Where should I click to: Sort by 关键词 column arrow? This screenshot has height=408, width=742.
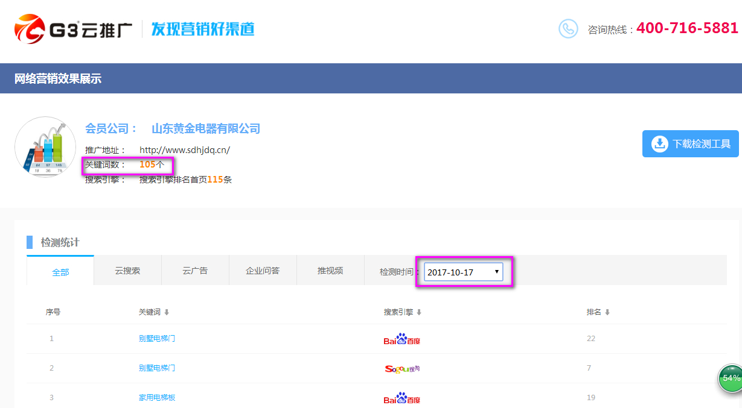click(x=167, y=312)
